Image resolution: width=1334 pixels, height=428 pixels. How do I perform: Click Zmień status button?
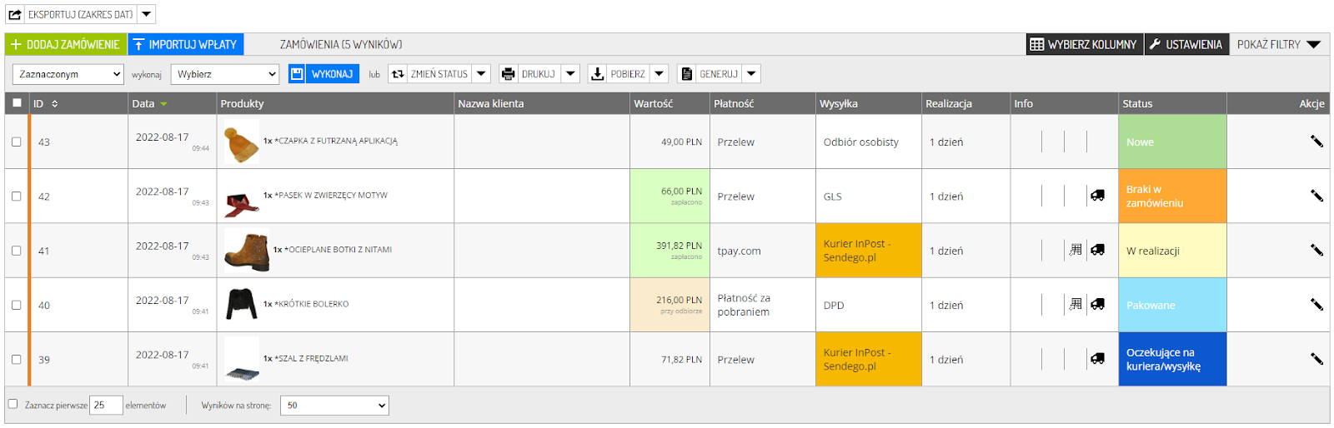tap(429, 74)
